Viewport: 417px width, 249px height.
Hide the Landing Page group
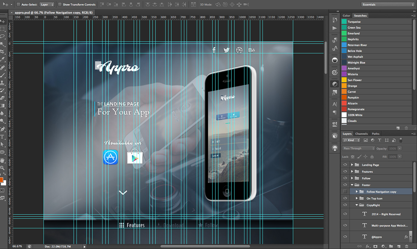tap(345, 165)
